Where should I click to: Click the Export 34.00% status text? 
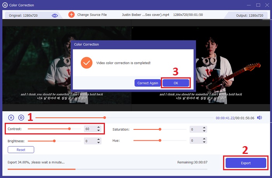(36, 162)
